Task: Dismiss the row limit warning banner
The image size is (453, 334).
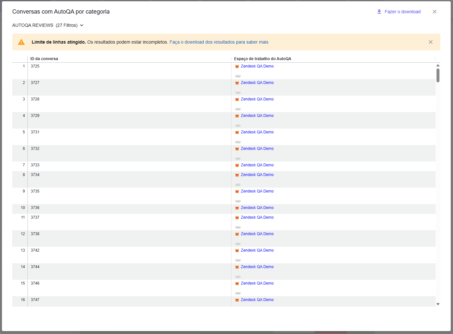Action: point(431,42)
